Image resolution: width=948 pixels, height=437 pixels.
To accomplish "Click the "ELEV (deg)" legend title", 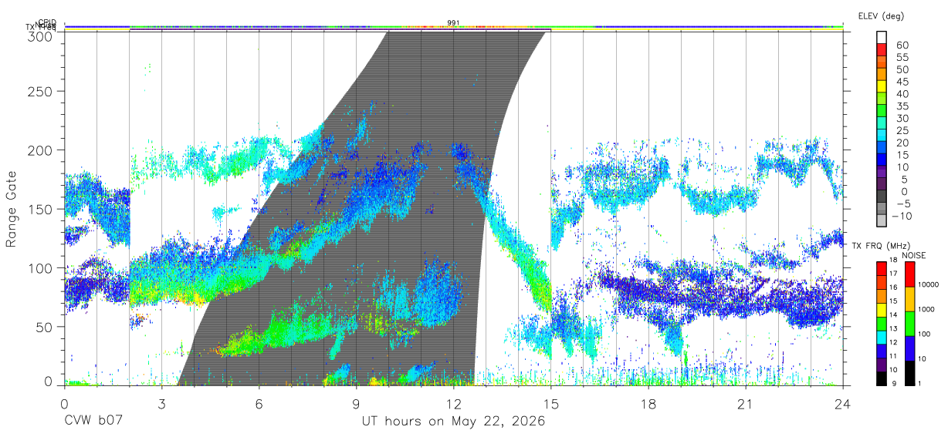I will (881, 15).
